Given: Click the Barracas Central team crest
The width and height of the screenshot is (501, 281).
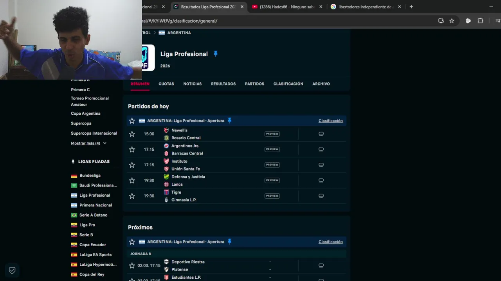Looking at the screenshot, I should (166, 153).
